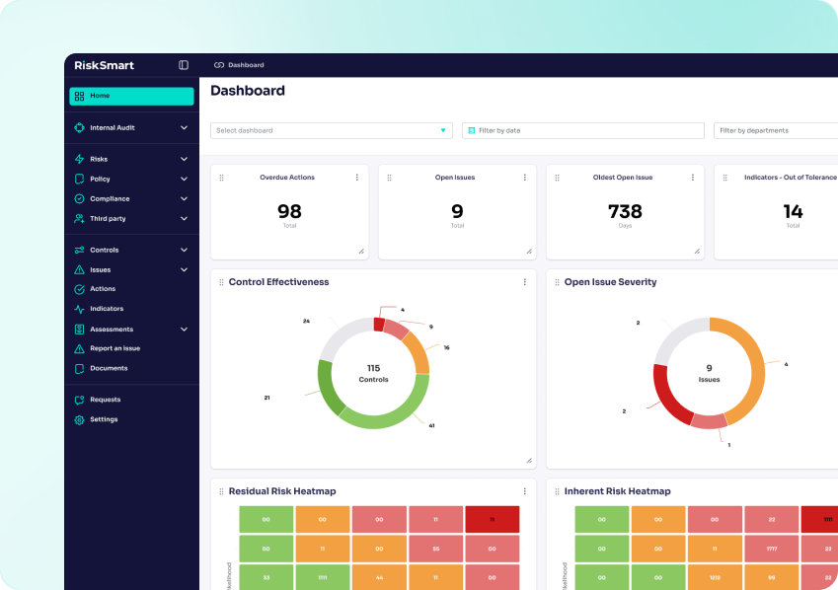The height and width of the screenshot is (590, 838).
Task: Open the Select dashboard dropdown
Action: pos(331,129)
